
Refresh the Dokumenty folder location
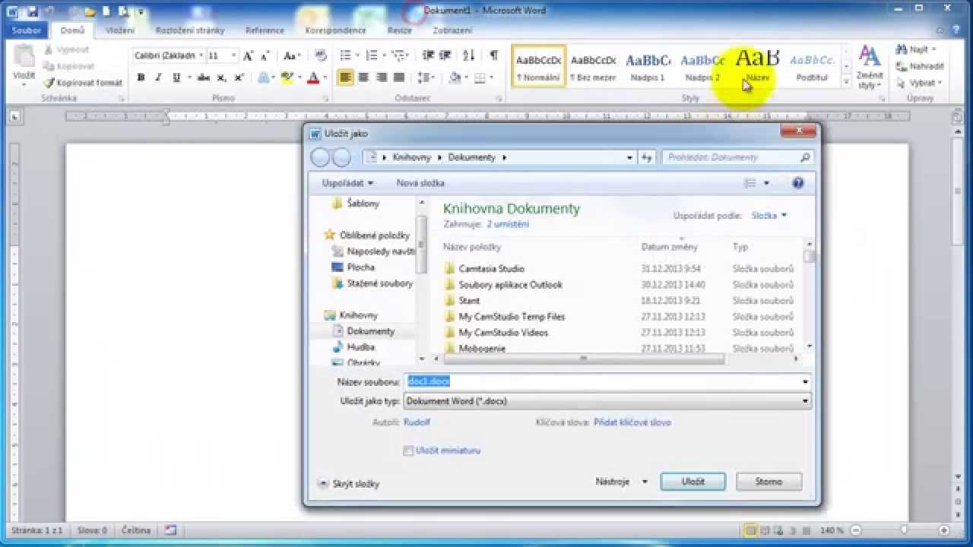tap(647, 157)
